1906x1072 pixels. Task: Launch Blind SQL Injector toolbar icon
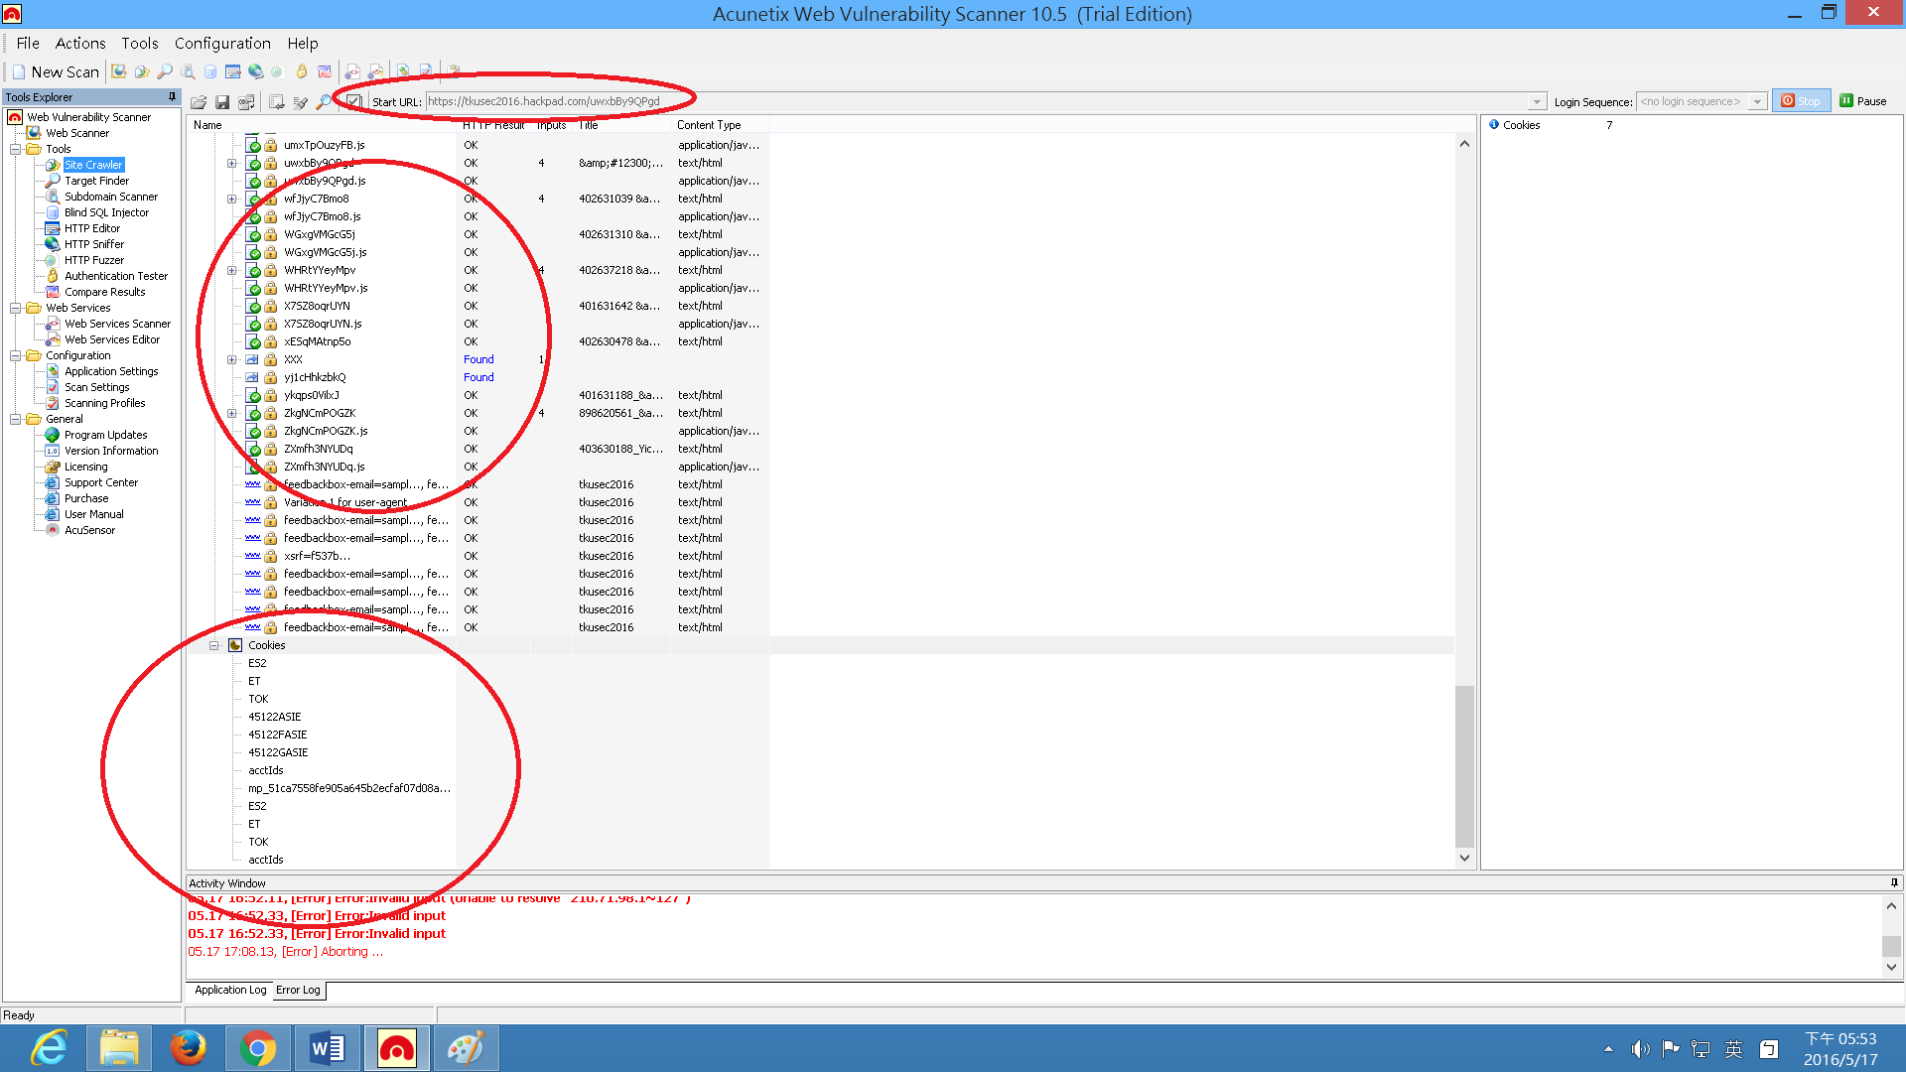pos(210,71)
